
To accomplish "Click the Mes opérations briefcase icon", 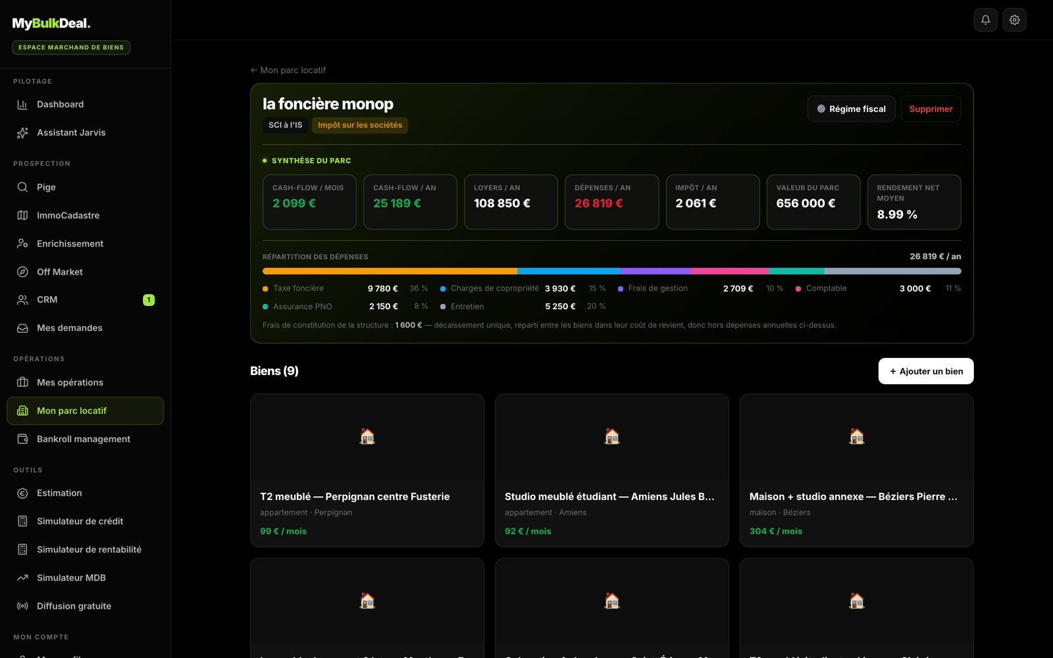I will tap(22, 383).
